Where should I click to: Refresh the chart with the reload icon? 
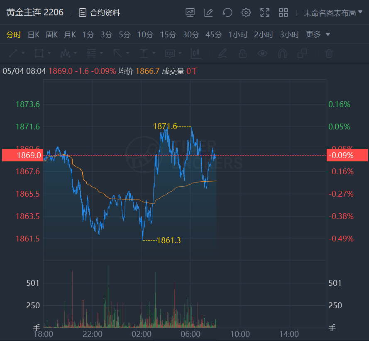pyautogui.click(x=227, y=13)
